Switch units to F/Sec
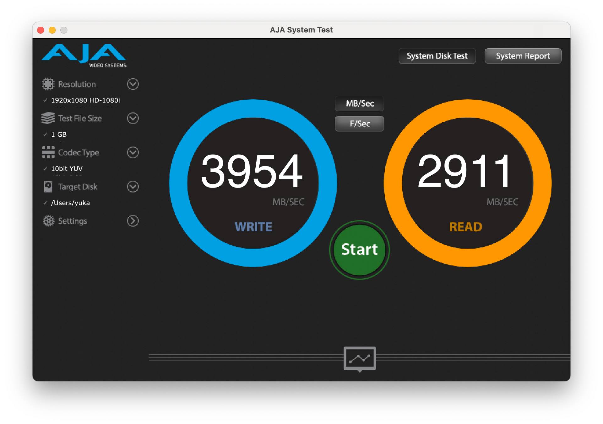The height and width of the screenshot is (424, 603). 360,124
